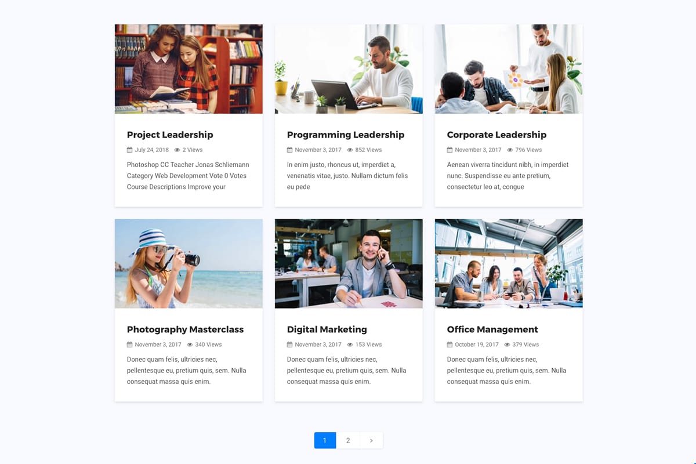The width and height of the screenshot is (696, 464).
Task: Select the Digital Marketing man on phone thumbnail
Action: pos(349,264)
